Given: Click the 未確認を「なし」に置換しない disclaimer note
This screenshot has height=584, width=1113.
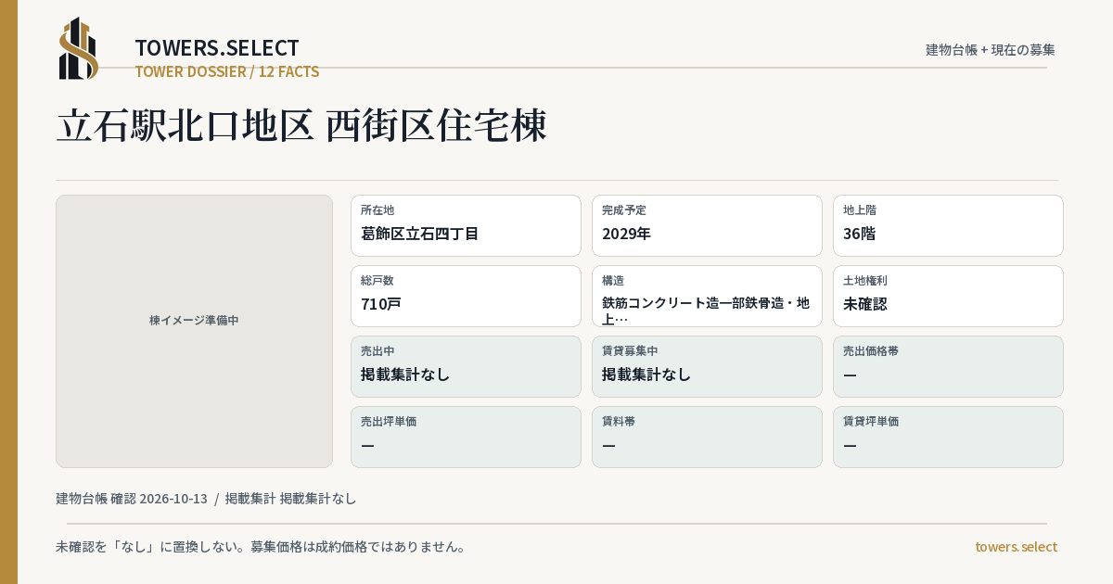Looking at the screenshot, I should point(261,547).
